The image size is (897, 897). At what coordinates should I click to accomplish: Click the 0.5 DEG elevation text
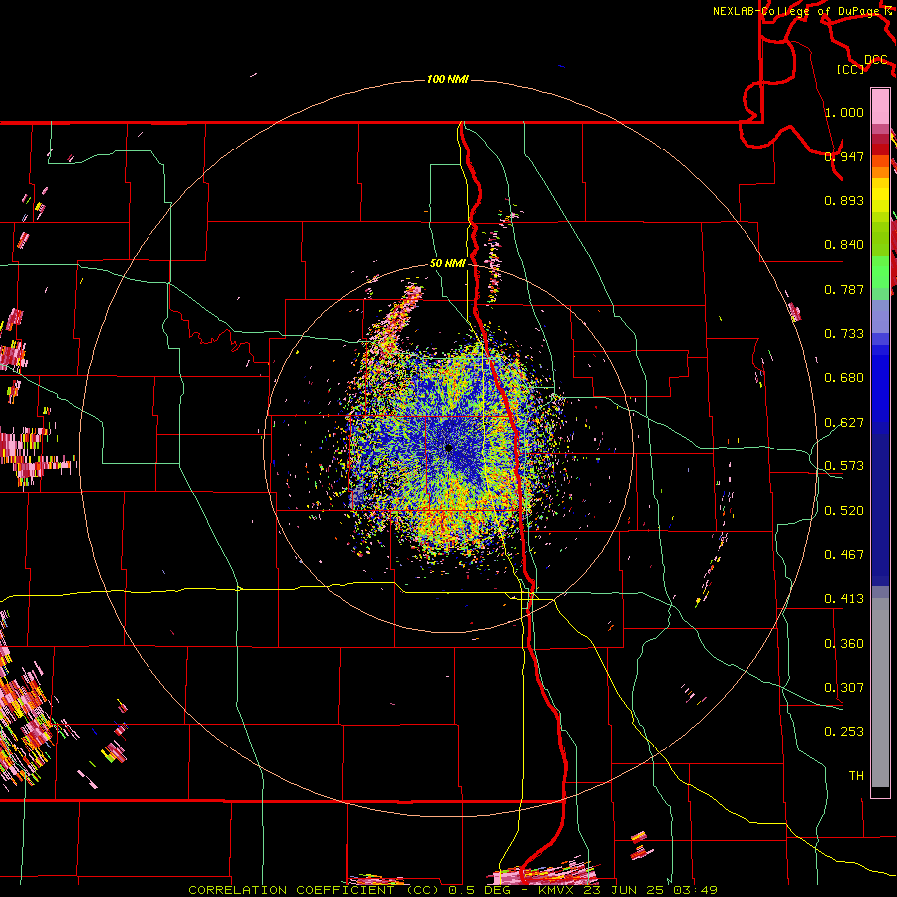(x=479, y=890)
